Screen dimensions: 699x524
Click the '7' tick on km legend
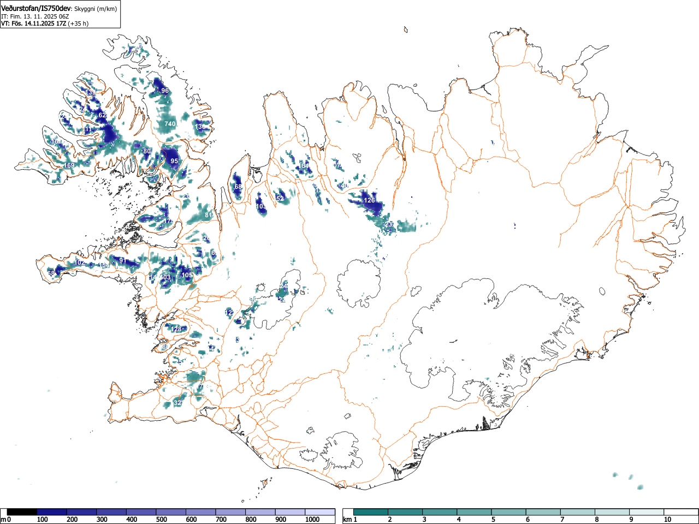(562, 520)
